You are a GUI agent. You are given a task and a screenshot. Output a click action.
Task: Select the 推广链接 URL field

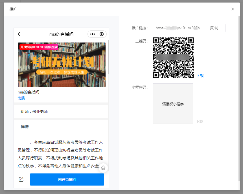coord(178,28)
